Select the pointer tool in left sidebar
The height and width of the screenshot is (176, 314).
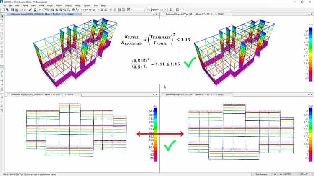[x=2, y=16]
